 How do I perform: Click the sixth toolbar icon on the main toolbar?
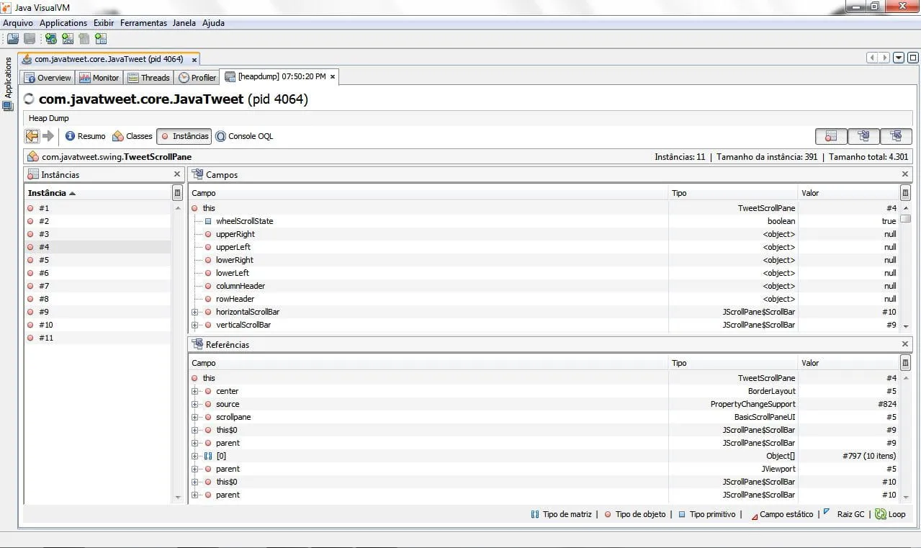pyautogui.click(x=100, y=39)
